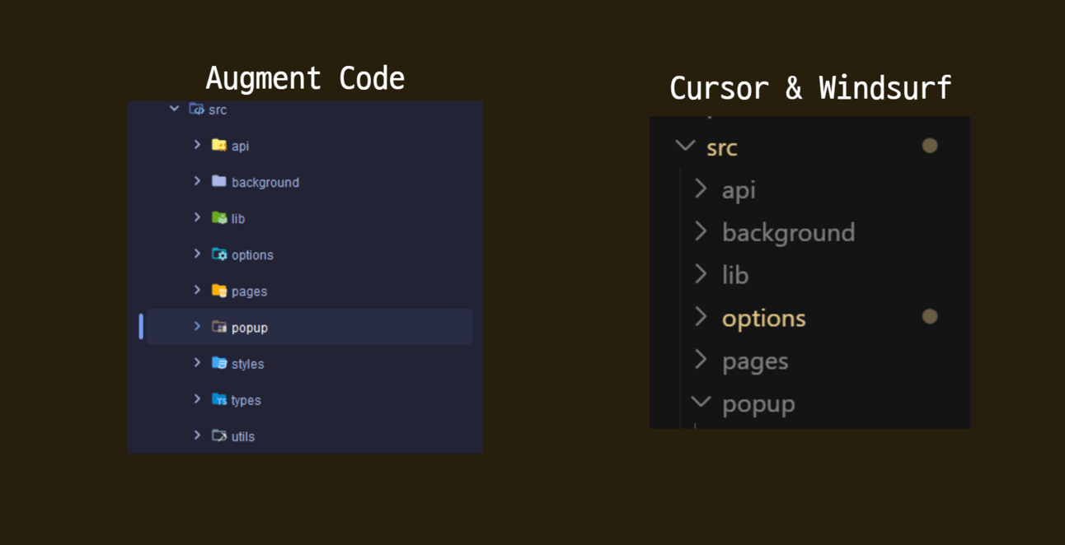
Task: Click the green lib folder icon in Augment Code
Action: tap(218, 217)
